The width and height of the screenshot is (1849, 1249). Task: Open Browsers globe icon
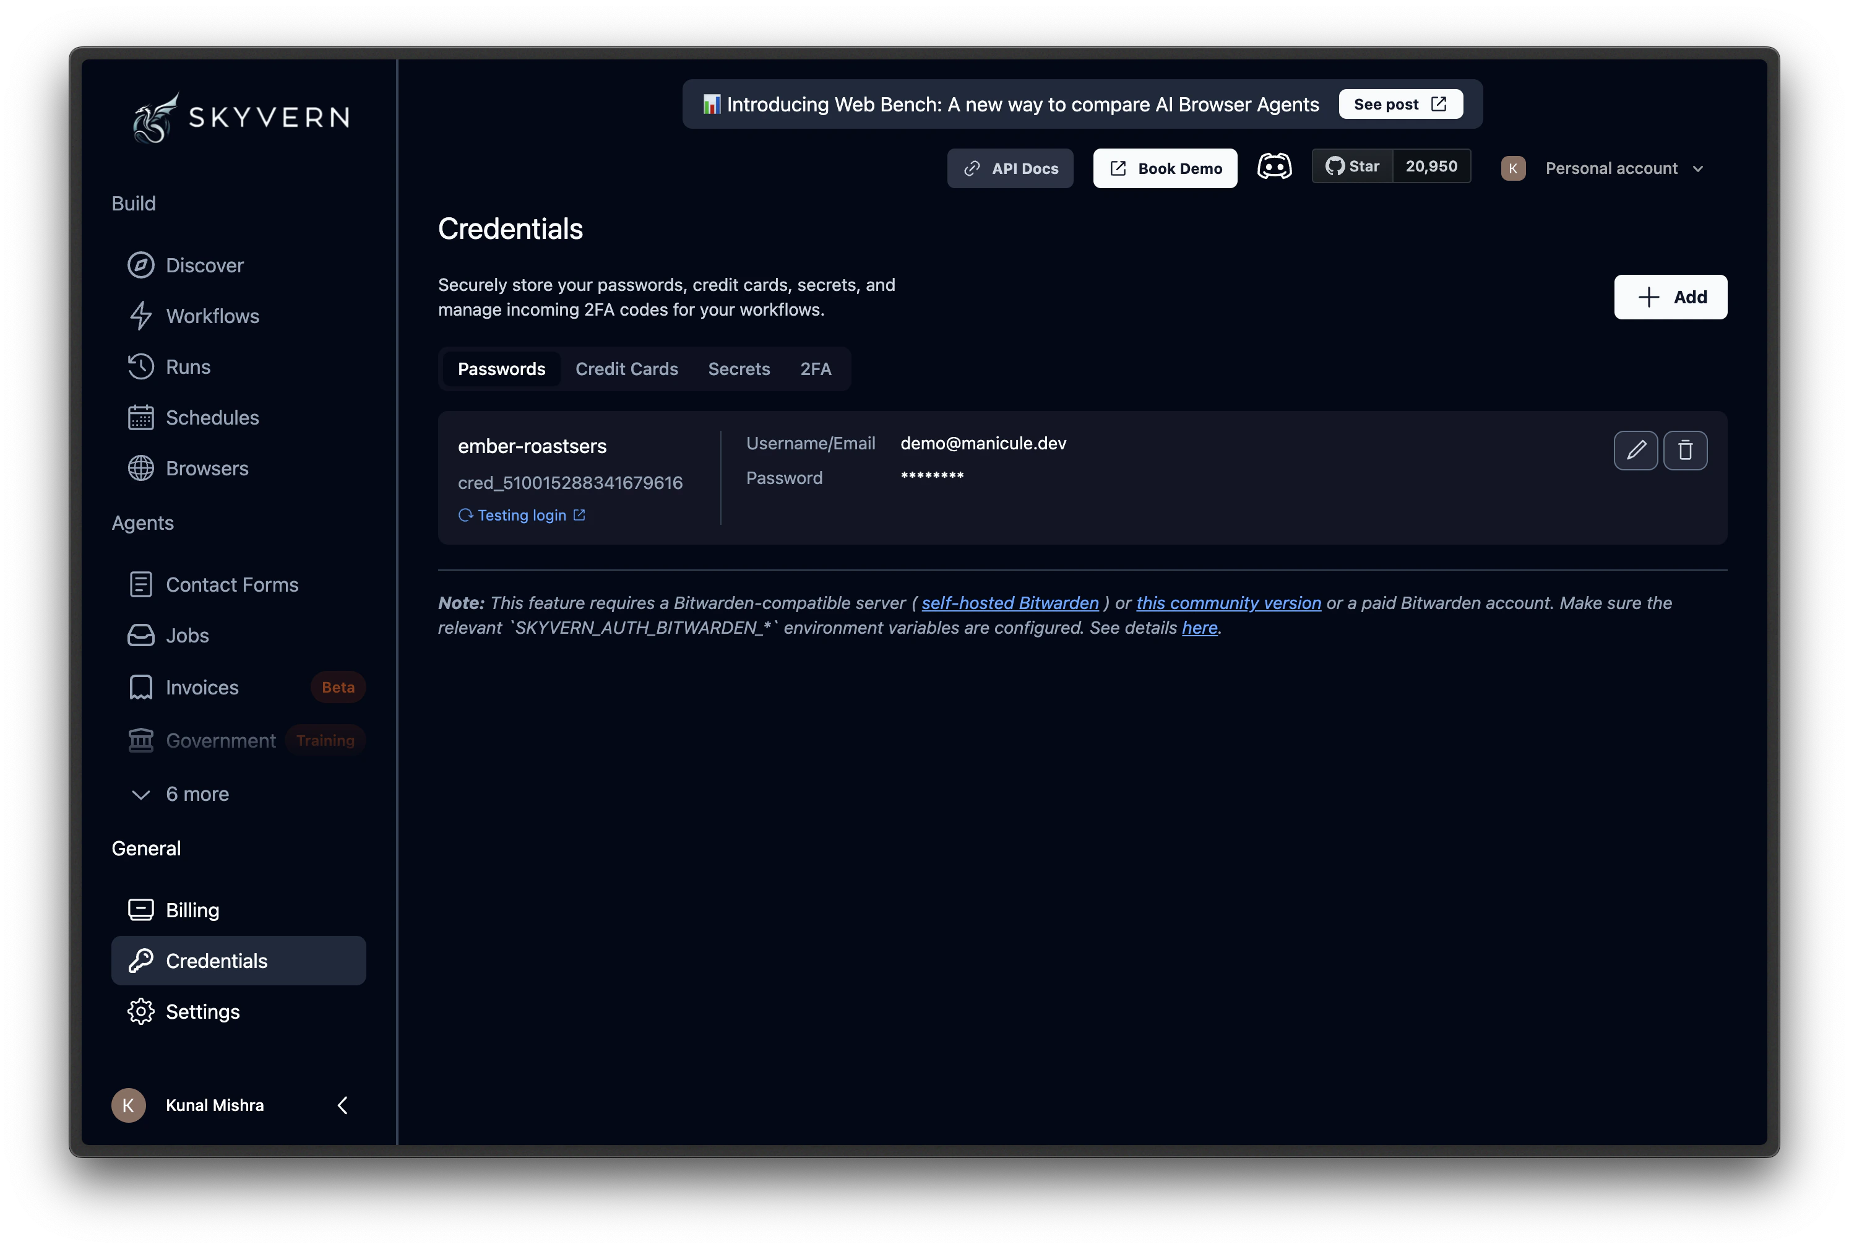pos(141,469)
